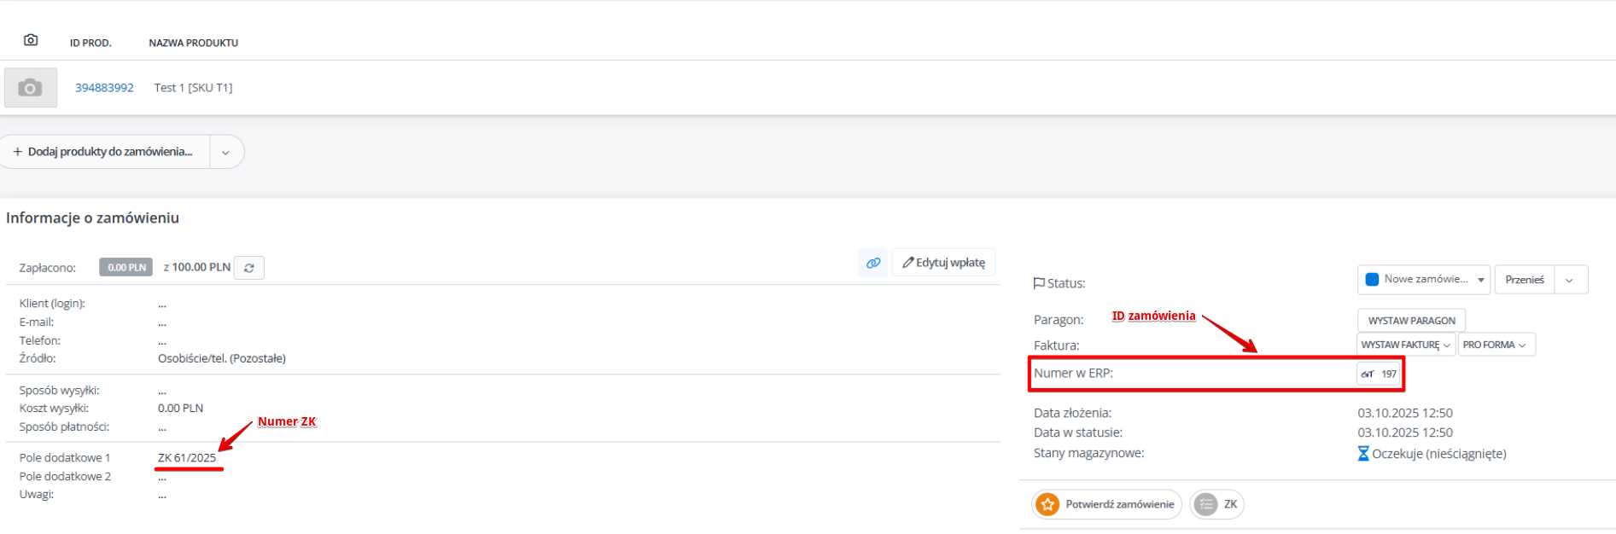Open WYSTAW FAKTURĘ dropdown

coord(1405,345)
